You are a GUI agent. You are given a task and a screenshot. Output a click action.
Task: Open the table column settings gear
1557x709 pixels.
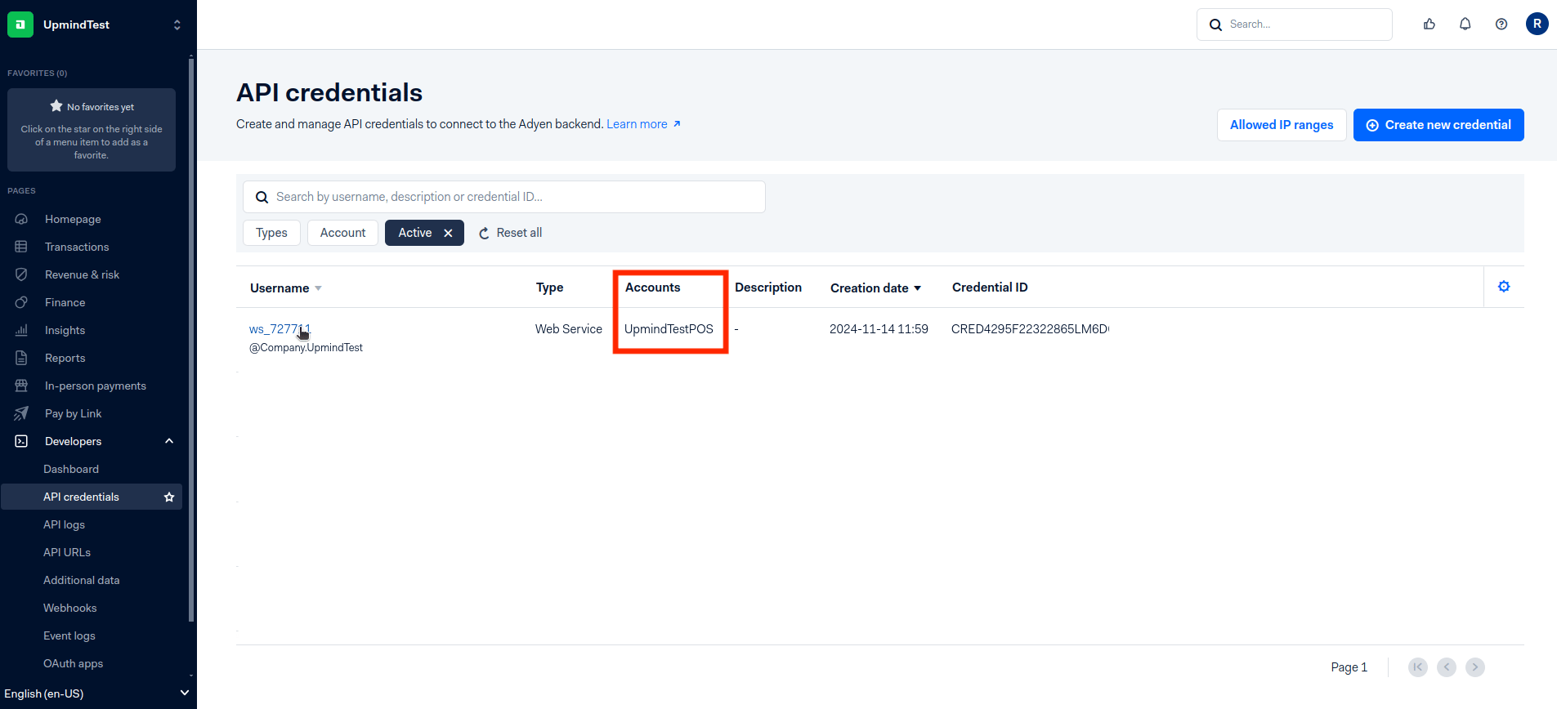pos(1504,287)
